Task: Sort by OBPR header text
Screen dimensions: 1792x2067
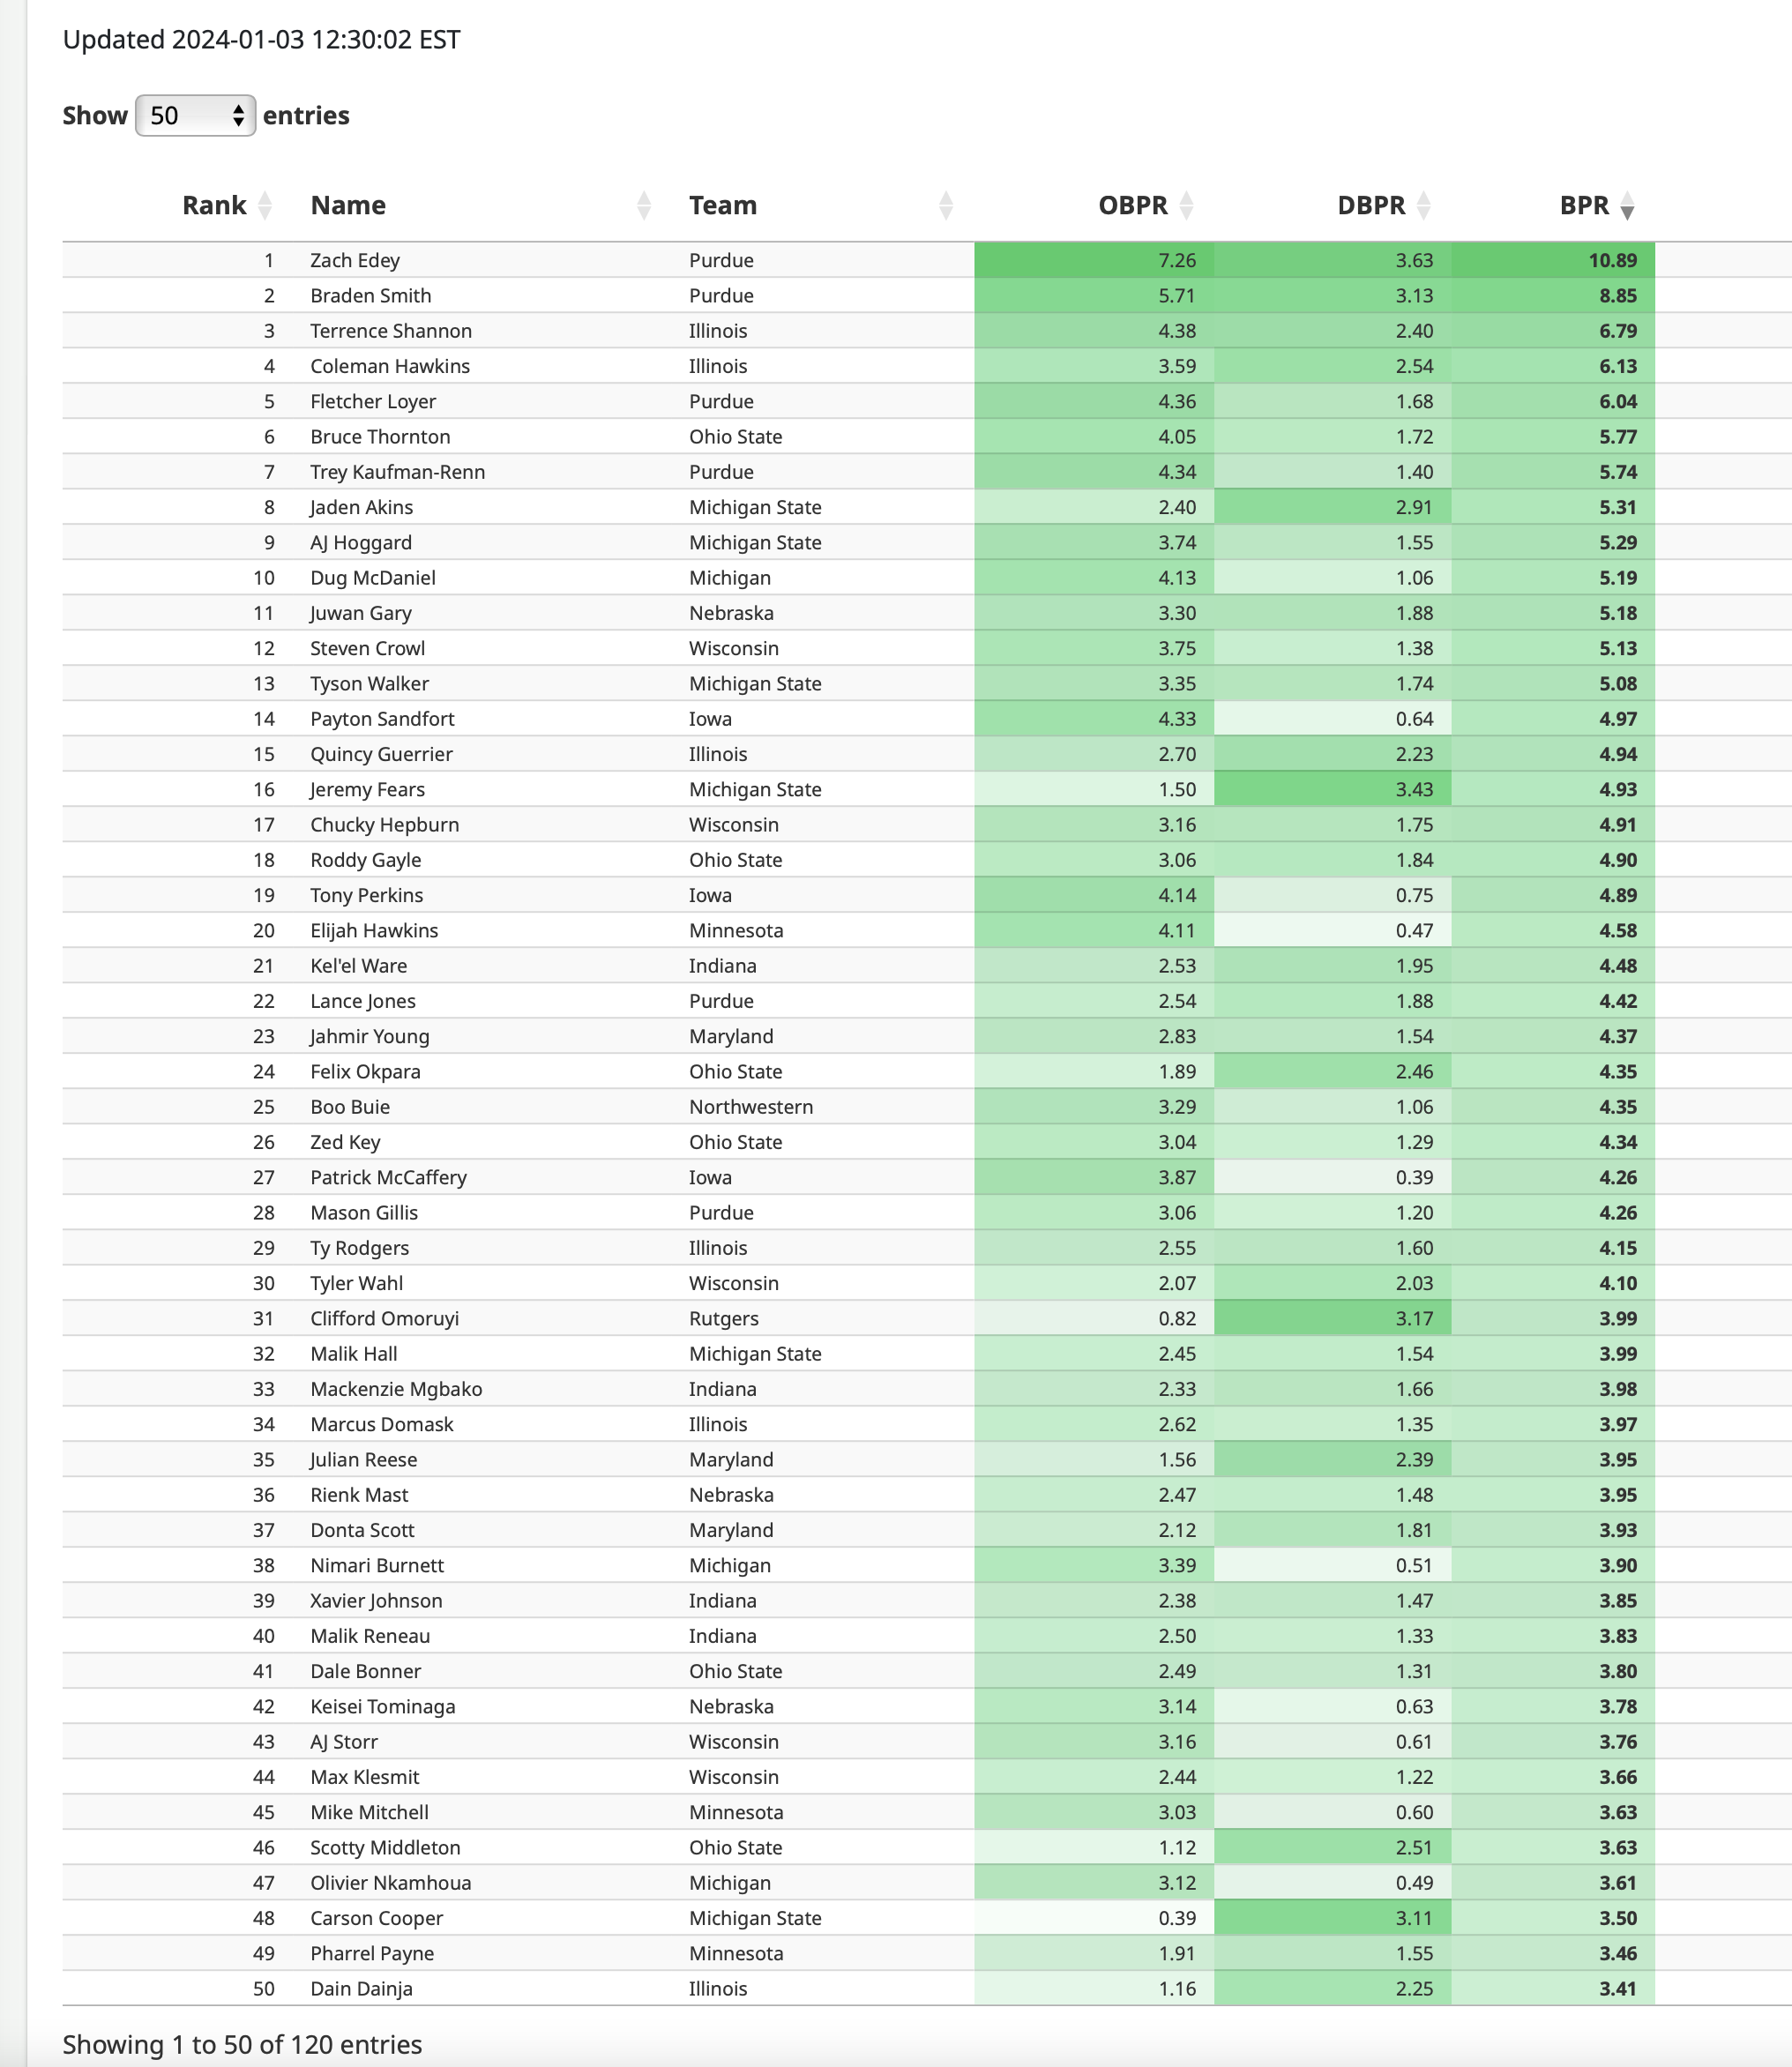Action: point(1132,206)
